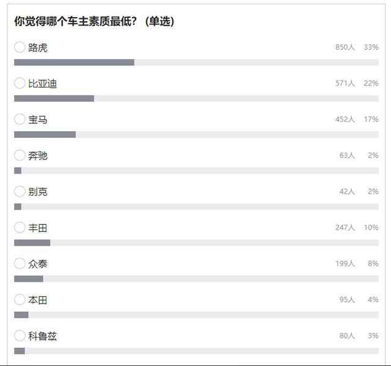Viewport: 391px width, 366px height.
Task: Click the 比亚迪 option label
Action: pos(42,84)
